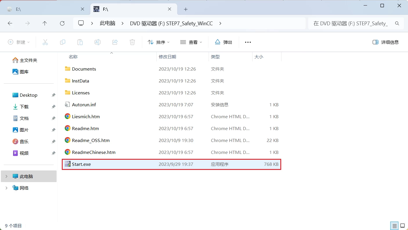Click the rename icon in toolbar
Viewport: 408px width, 230px height.
click(x=98, y=42)
